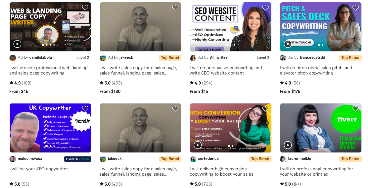Favorite the SEO Website Content gig heart
Viewport: 368px width, 188px height.
point(265,8)
